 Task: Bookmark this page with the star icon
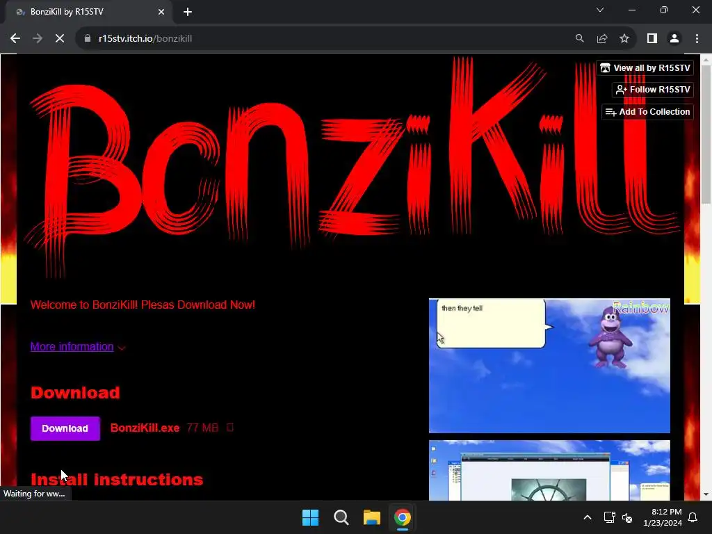click(x=624, y=39)
